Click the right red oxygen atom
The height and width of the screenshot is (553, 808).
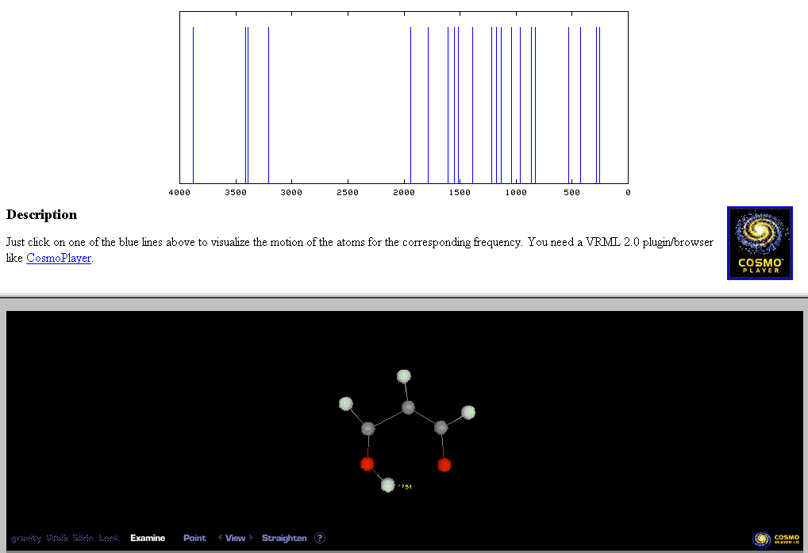pyautogui.click(x=444, y=466)
